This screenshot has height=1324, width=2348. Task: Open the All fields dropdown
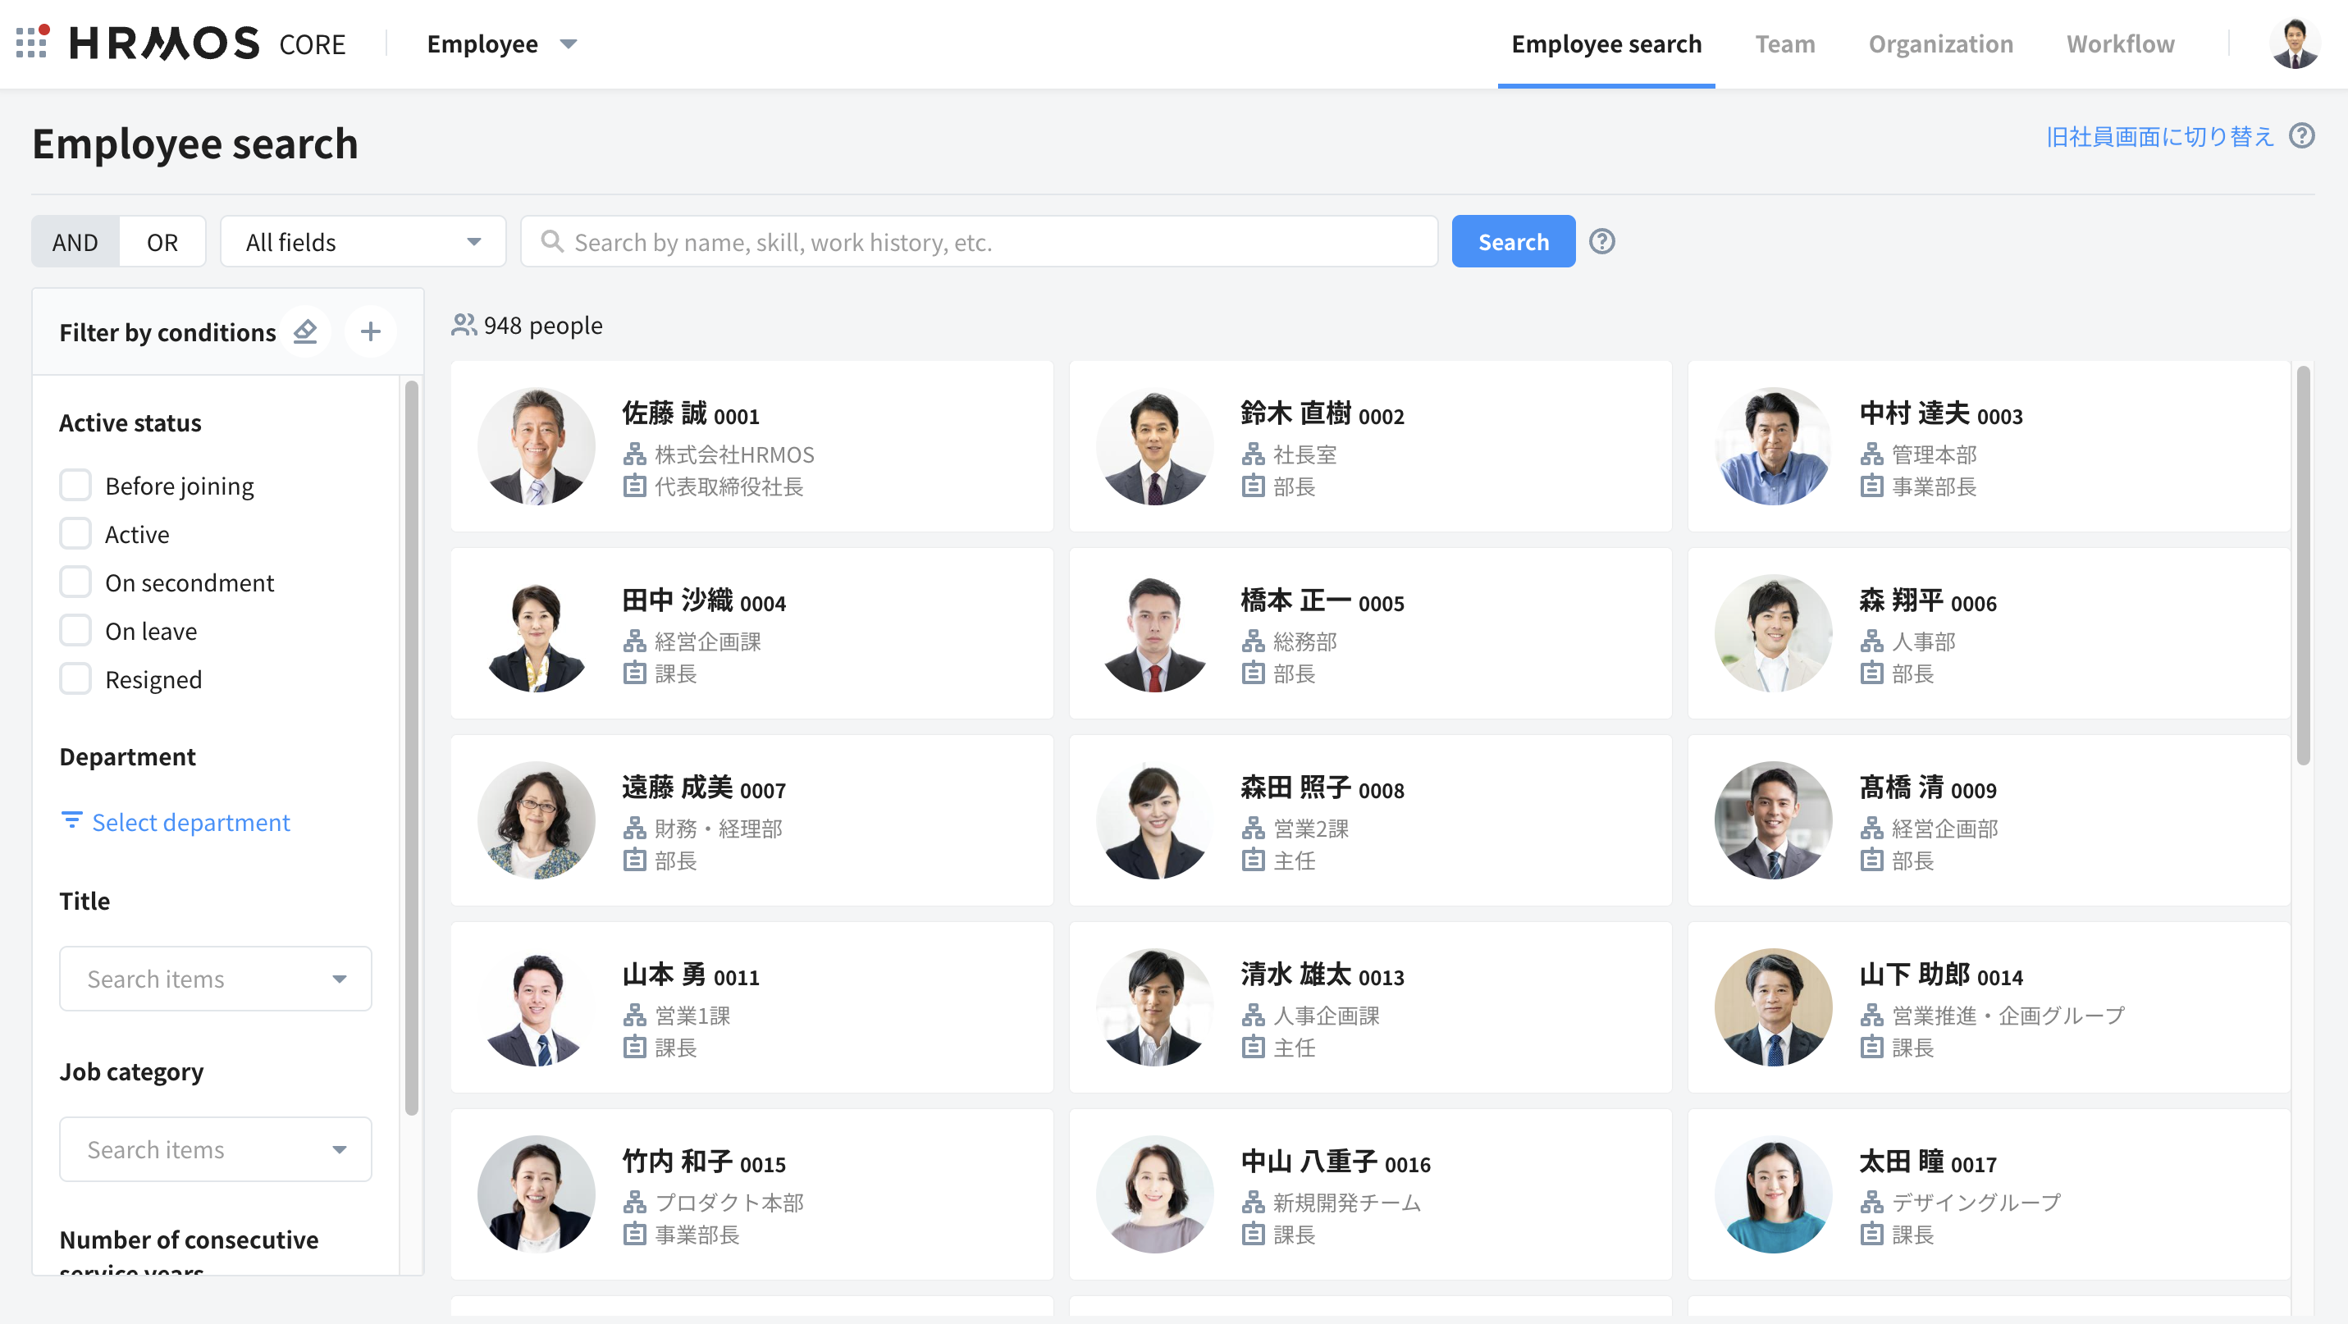(x=363, y=241)
